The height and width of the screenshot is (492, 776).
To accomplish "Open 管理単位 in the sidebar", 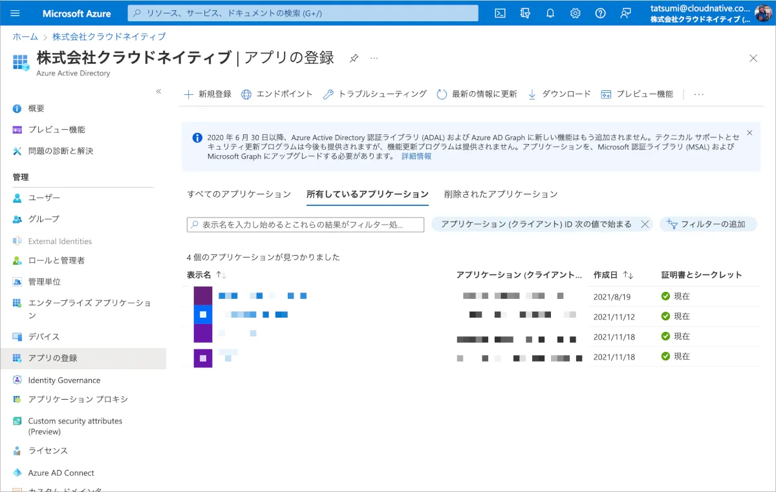I will tap(45, 282).
